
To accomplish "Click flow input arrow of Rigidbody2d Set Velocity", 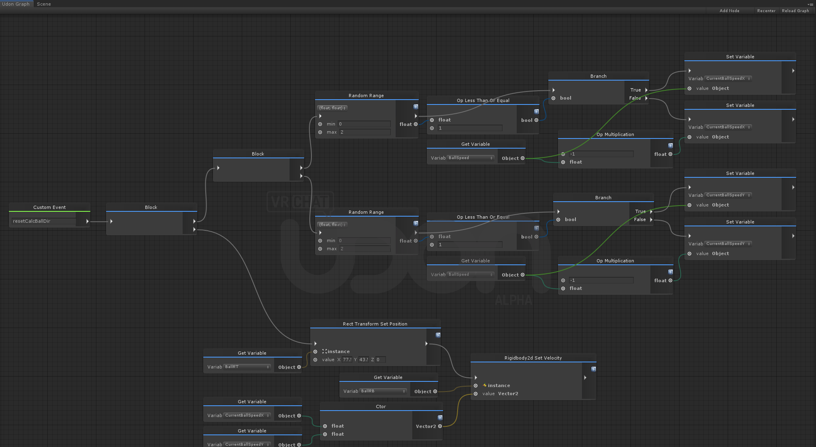I will [476, 377].
